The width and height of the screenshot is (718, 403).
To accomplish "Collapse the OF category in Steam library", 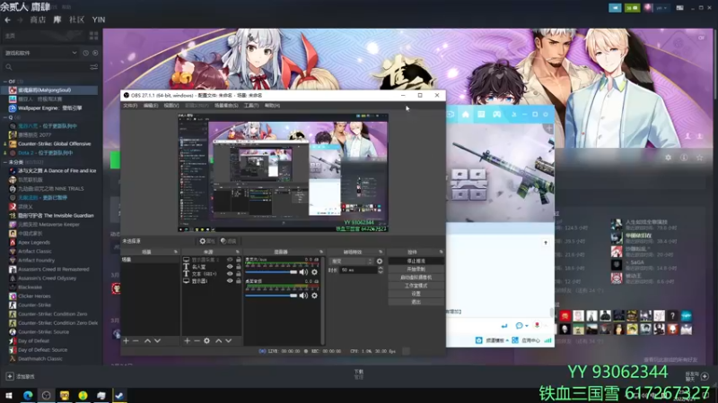I will click(5, 81).
